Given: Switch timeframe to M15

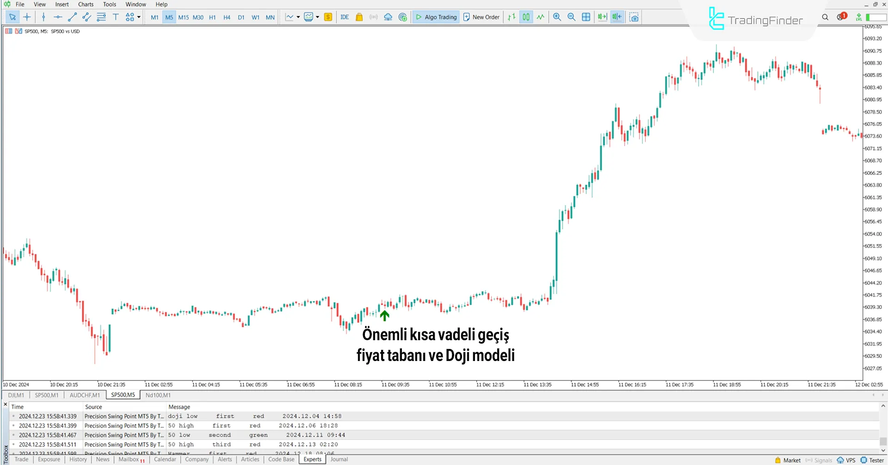Looking at the screenshot, I should coord(184,17).
